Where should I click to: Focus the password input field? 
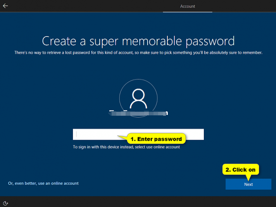click(97, 134)
